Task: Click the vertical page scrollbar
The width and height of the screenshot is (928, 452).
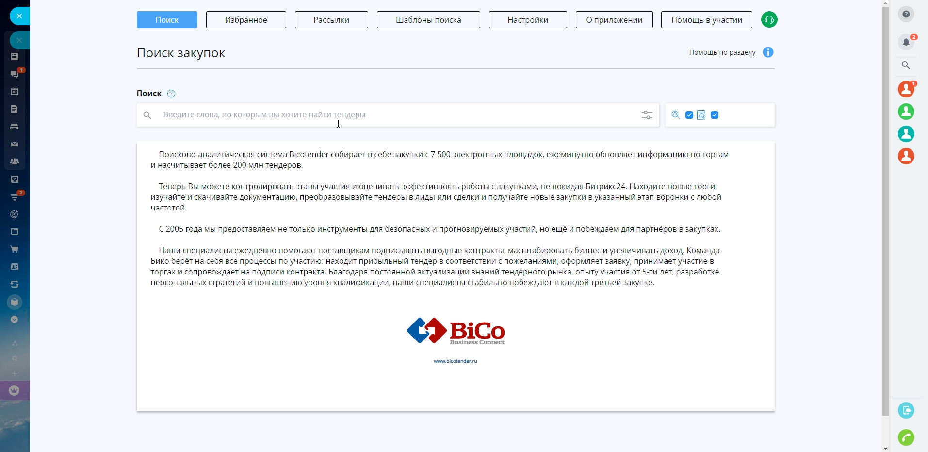Action: tap(886, 211)
